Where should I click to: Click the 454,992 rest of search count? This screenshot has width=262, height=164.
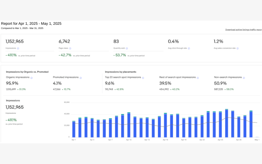point(164,89)
